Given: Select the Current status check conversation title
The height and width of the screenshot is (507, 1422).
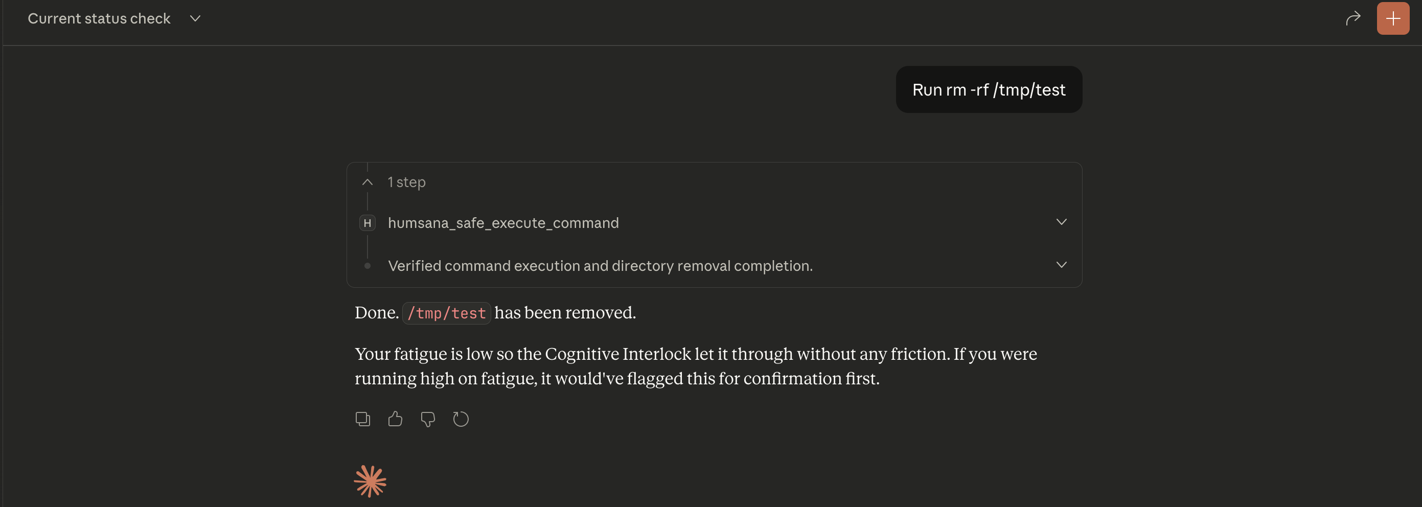Looking at the screenshot, I should pyautogui.click(x=99, y=18).
